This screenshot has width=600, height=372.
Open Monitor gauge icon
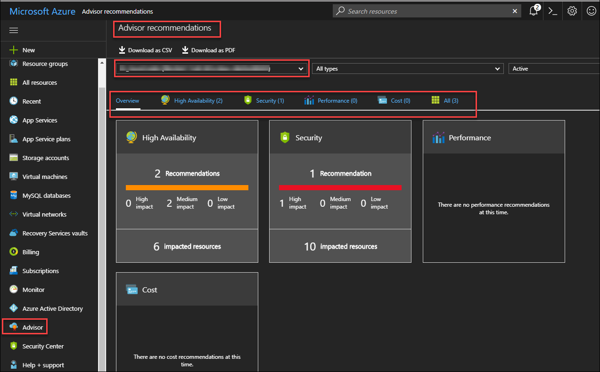(x=14, y=290)
